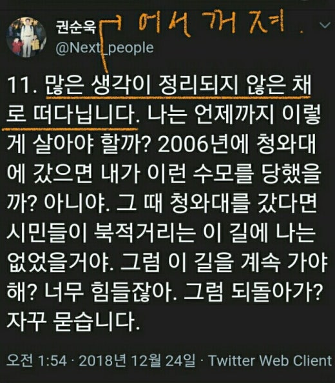Click the @Next_people handle

point(104,48)
